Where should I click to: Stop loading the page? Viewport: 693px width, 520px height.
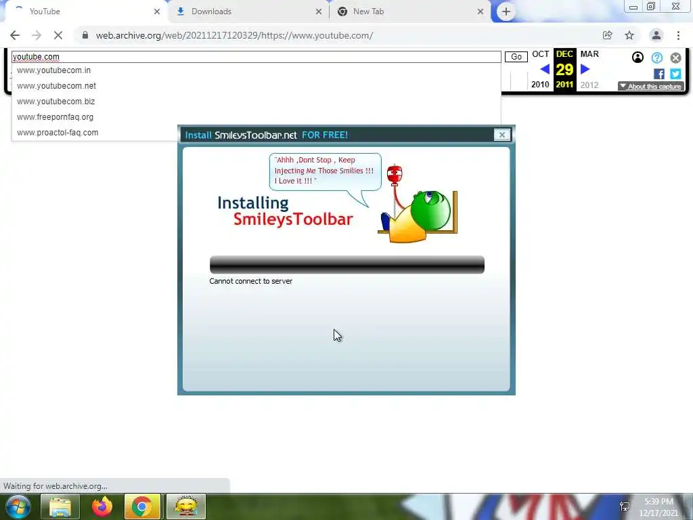click(x=58, y=35)
